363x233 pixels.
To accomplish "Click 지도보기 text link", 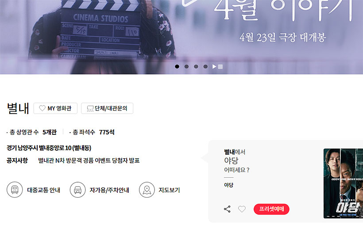I will pyautogui.click(x=169, y=190).
